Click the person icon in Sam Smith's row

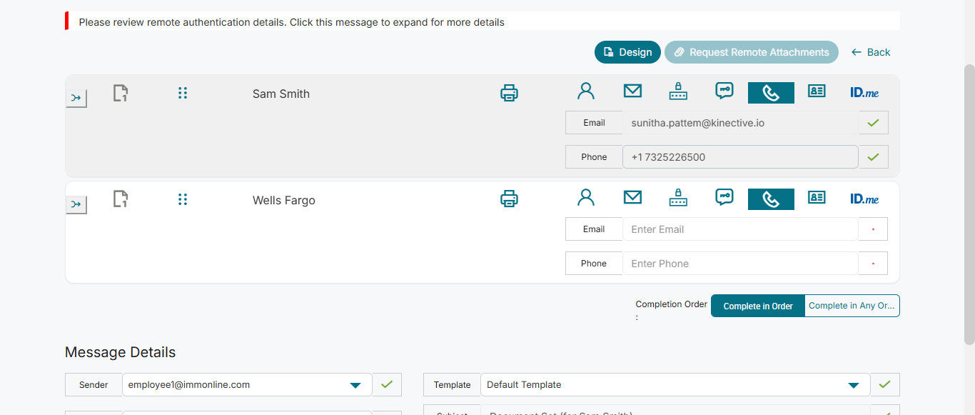(x=586, y=91)
